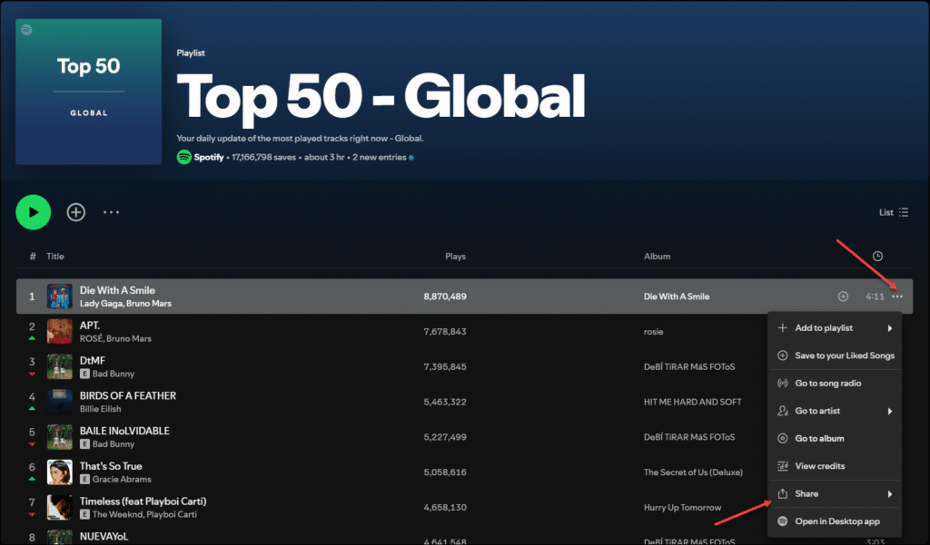
Task: Click play count 7,678,843
Action: coord(445,332)
